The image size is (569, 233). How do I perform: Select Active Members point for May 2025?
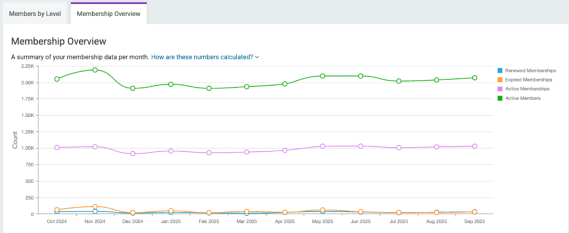coord(322,76)
